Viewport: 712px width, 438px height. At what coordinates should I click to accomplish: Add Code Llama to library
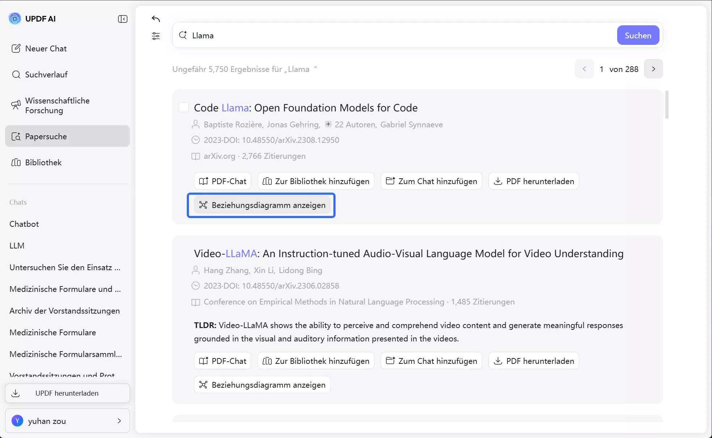[316, 181]
